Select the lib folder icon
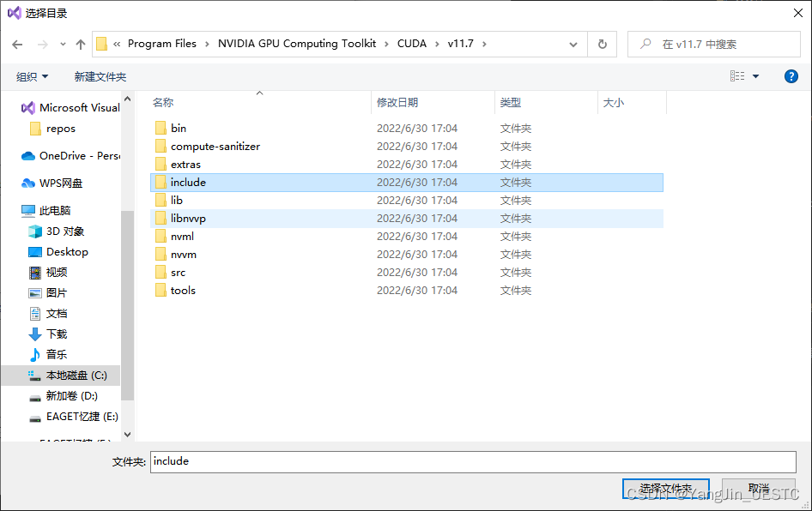This screenshot has height=511, width=812. pos(161,200)
